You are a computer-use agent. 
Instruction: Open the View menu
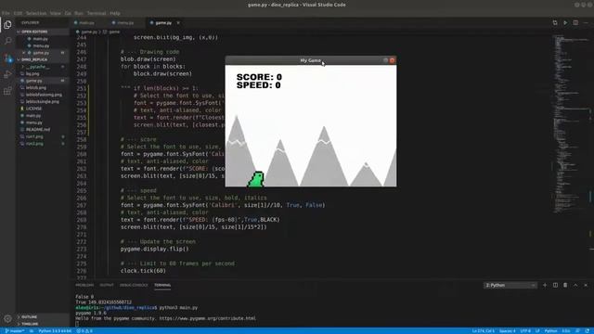click(56, 13)
